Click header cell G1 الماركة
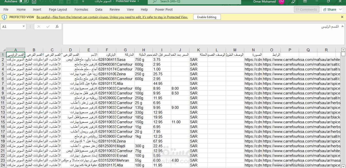Viewport: 346px width, 168px height. pyautogui.click(x=125, y=55)
